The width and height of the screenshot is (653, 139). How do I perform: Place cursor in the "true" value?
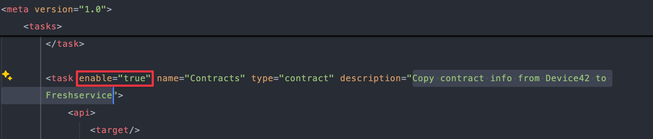(134, 78)
